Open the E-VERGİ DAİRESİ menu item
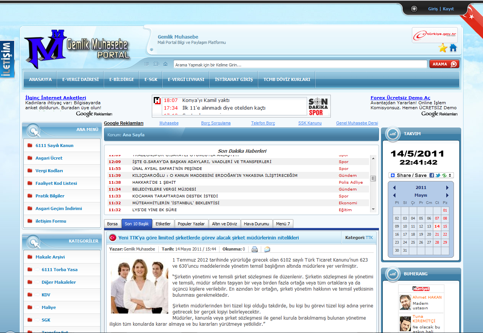 (80, 79)
